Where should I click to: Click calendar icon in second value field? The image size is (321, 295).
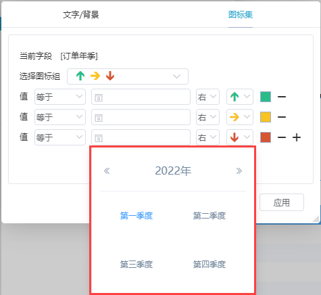coord(99,118)
